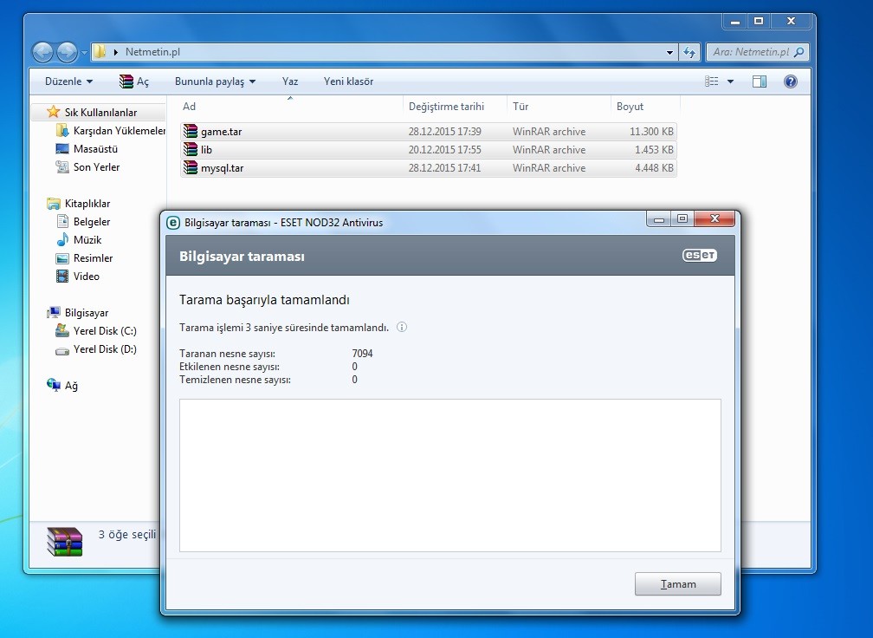Screen dimensions: 873x638
Task: Refresh the Netmetin.pl folder view
Action: 689,52
